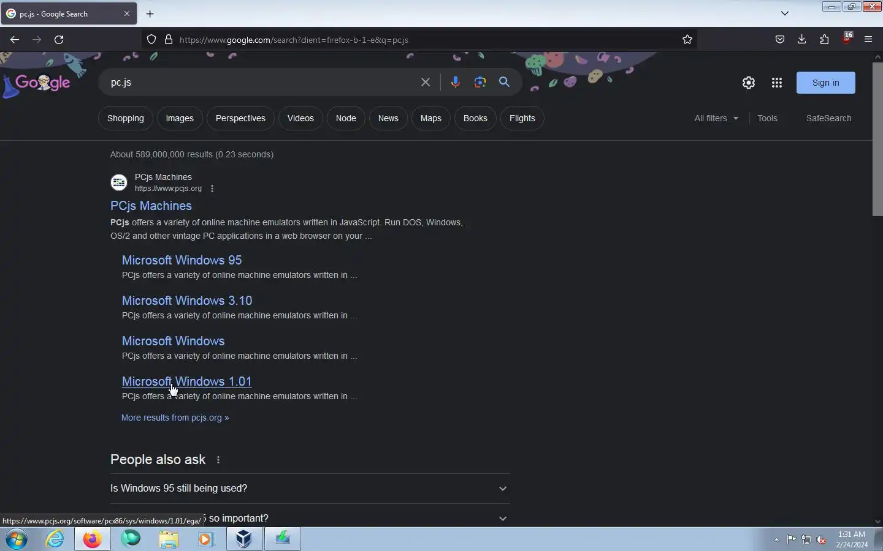Screen dimensions: 883x551
Task: Open the Tools option
Action: click(767, 118)
